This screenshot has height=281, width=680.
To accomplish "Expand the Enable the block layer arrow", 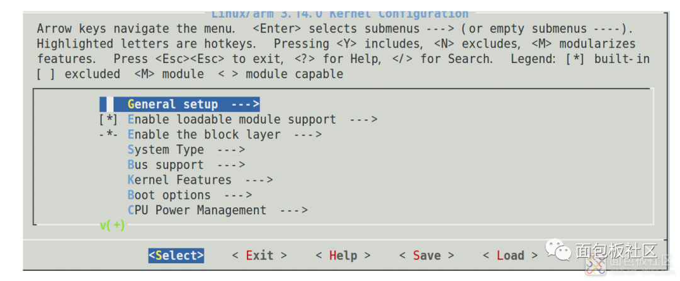I will point(308,134).
